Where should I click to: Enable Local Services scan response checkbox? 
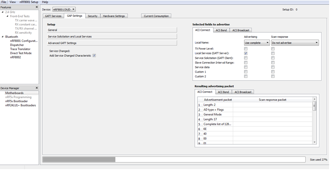click(273, 53)
